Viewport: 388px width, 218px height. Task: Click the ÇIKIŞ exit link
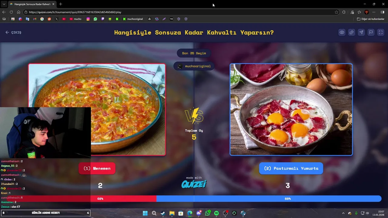click(13, 32)
